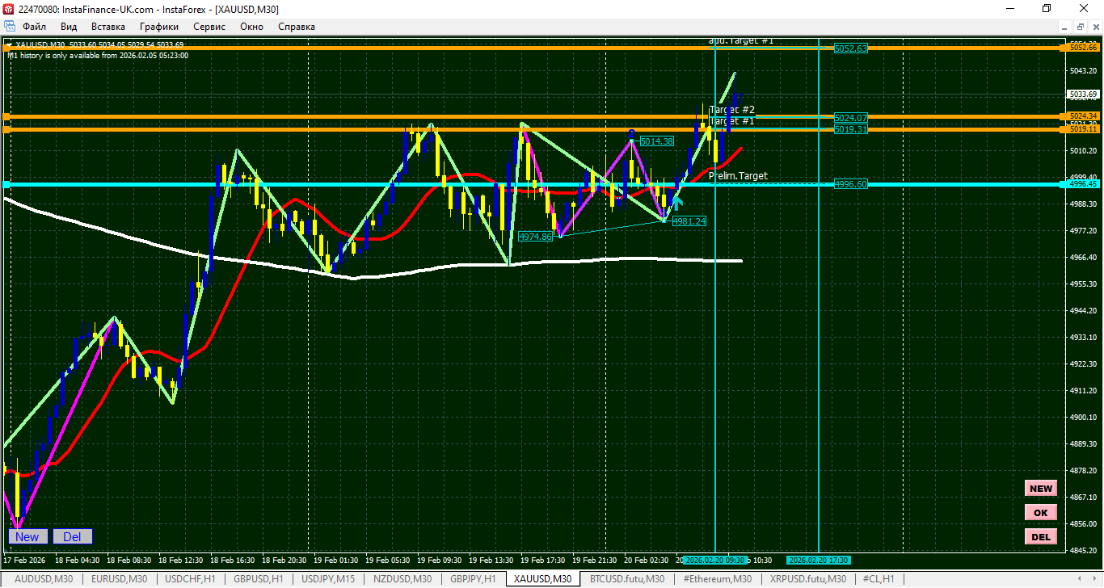Click the pink OK button
The width and height of the screenshot is (1104, 588).
pos(1041,512)
